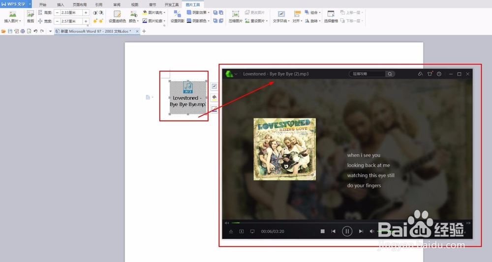Open the Shadow Effect (阴影效果) dropdown

(x=198, y=13)
